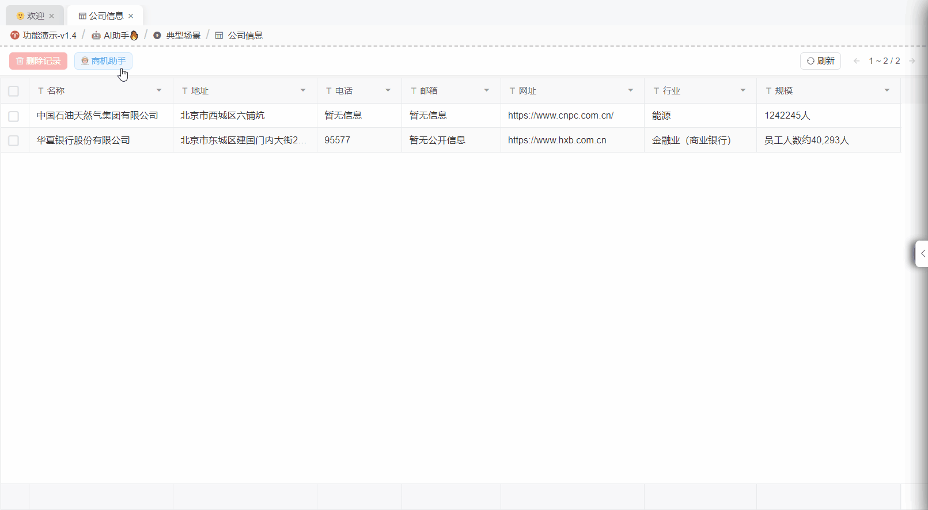Select cell 华夏银行股份有限公司
The image size is (928, 510).
point(101,140)
